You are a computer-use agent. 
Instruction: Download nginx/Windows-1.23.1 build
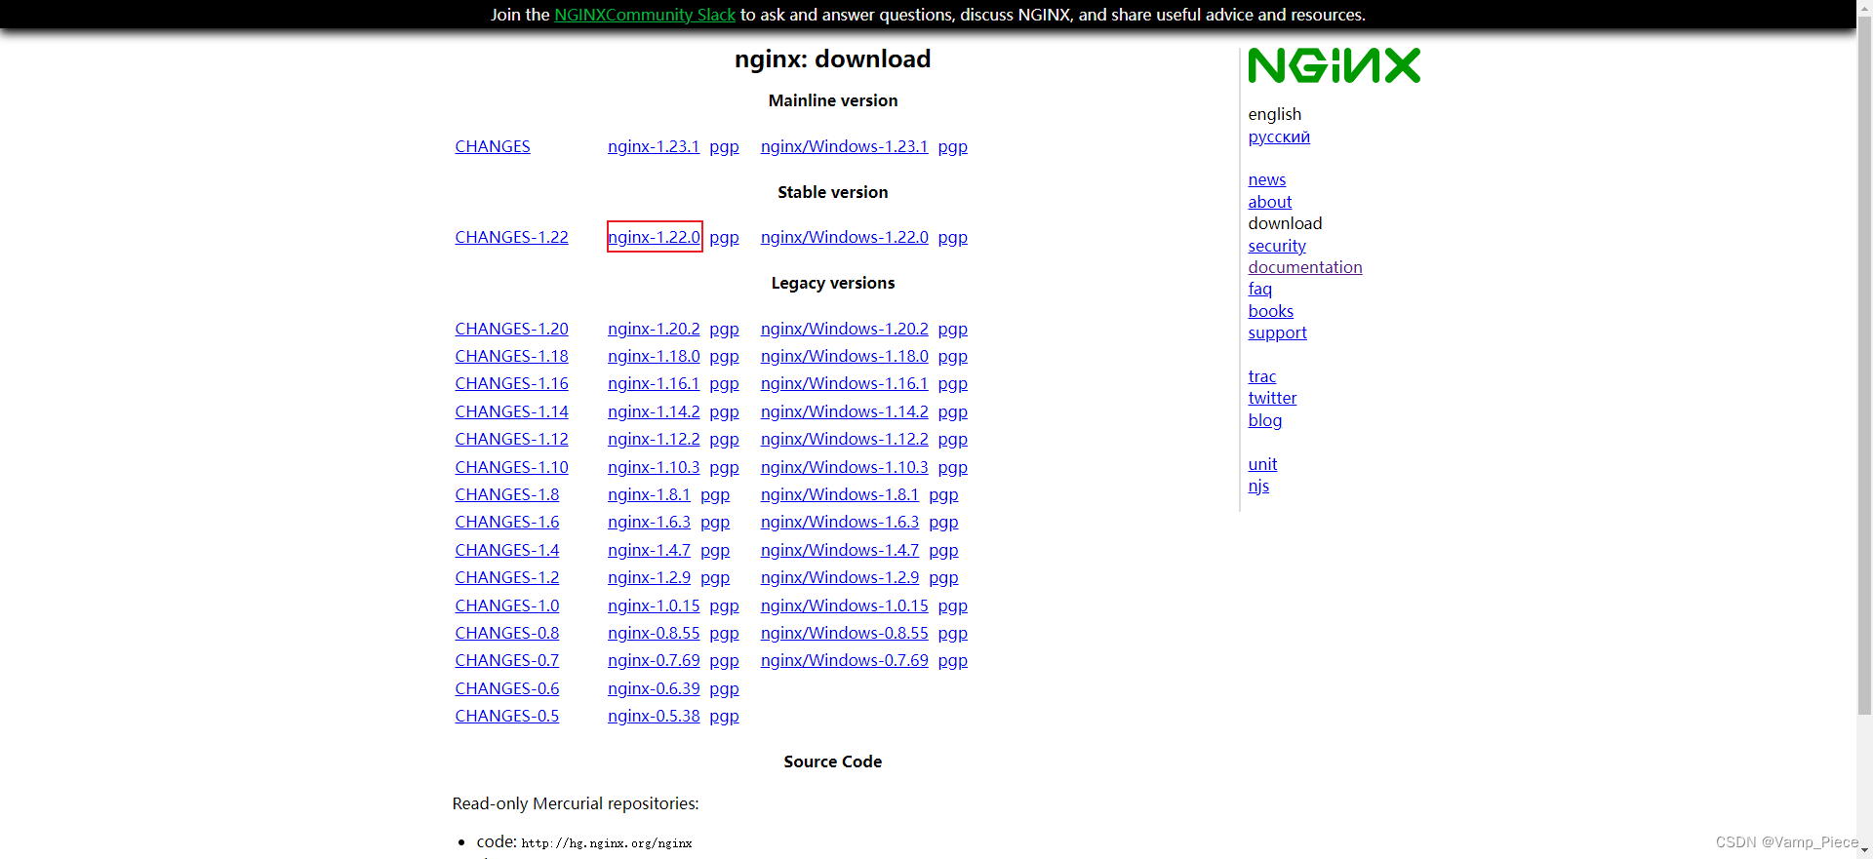[x=845, y=146]
